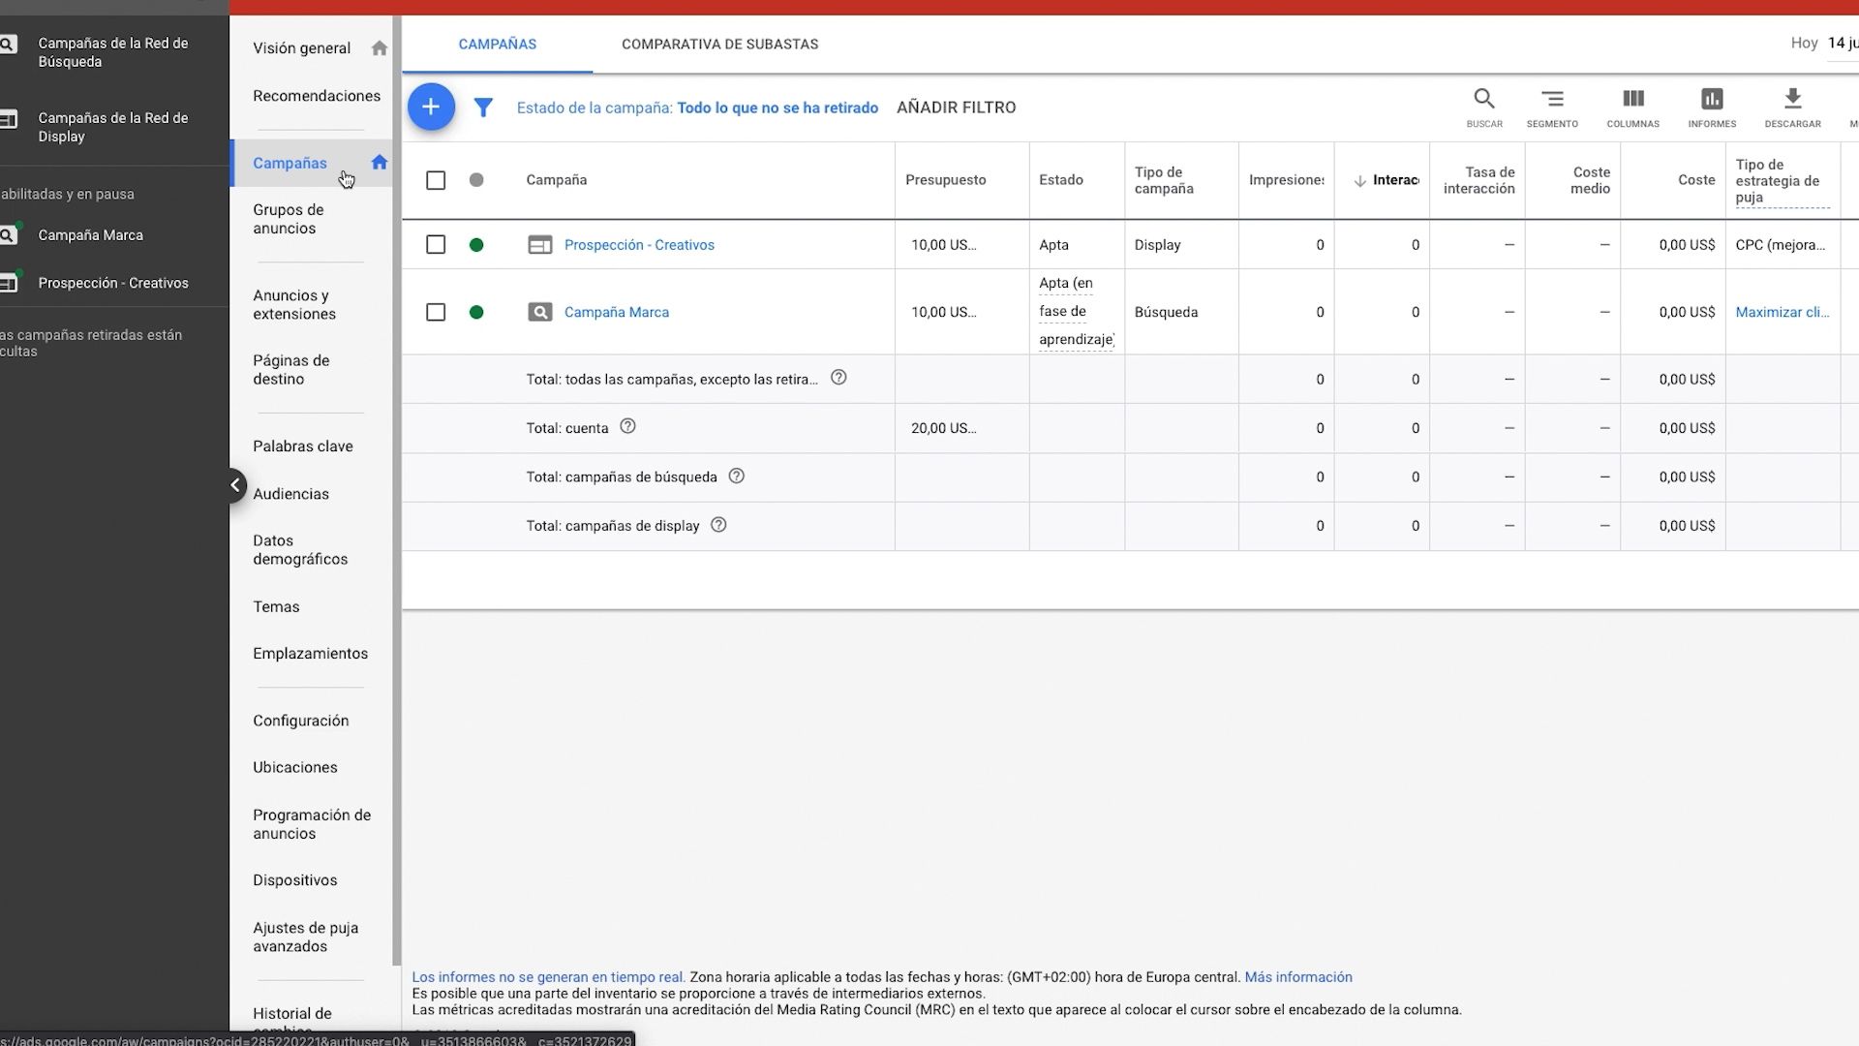Click the blue filter funnel icon
Screen dimensions: 1859x1046
[x=483, y=108]
